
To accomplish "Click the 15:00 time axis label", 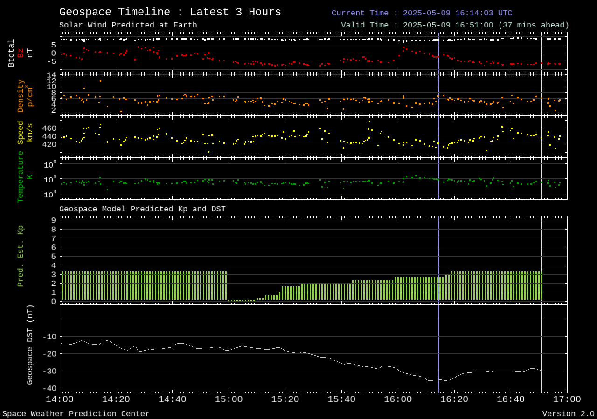I will pos(229,399).
